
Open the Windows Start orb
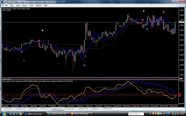[x=4, y=114]
